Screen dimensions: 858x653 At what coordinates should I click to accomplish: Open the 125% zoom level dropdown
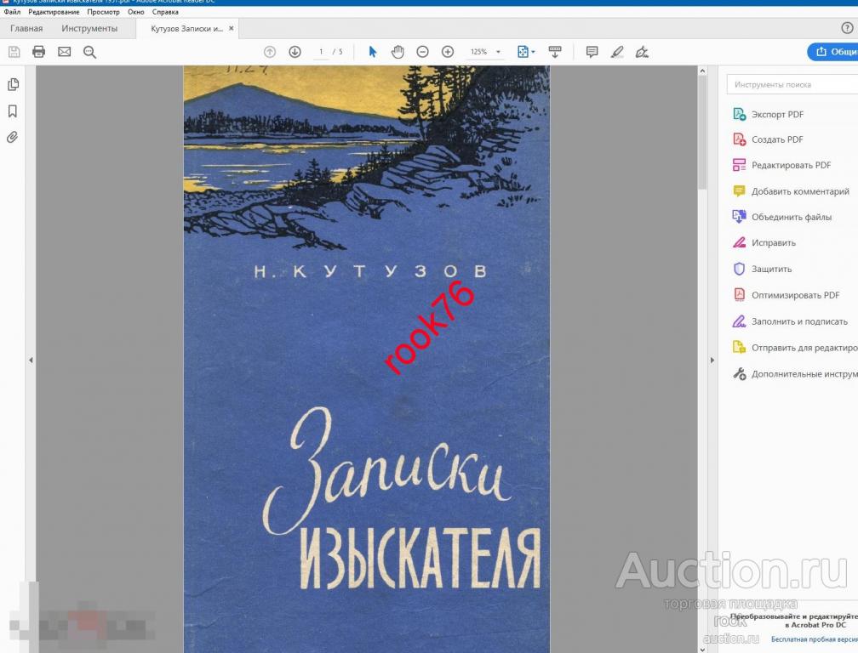point(498,53)
